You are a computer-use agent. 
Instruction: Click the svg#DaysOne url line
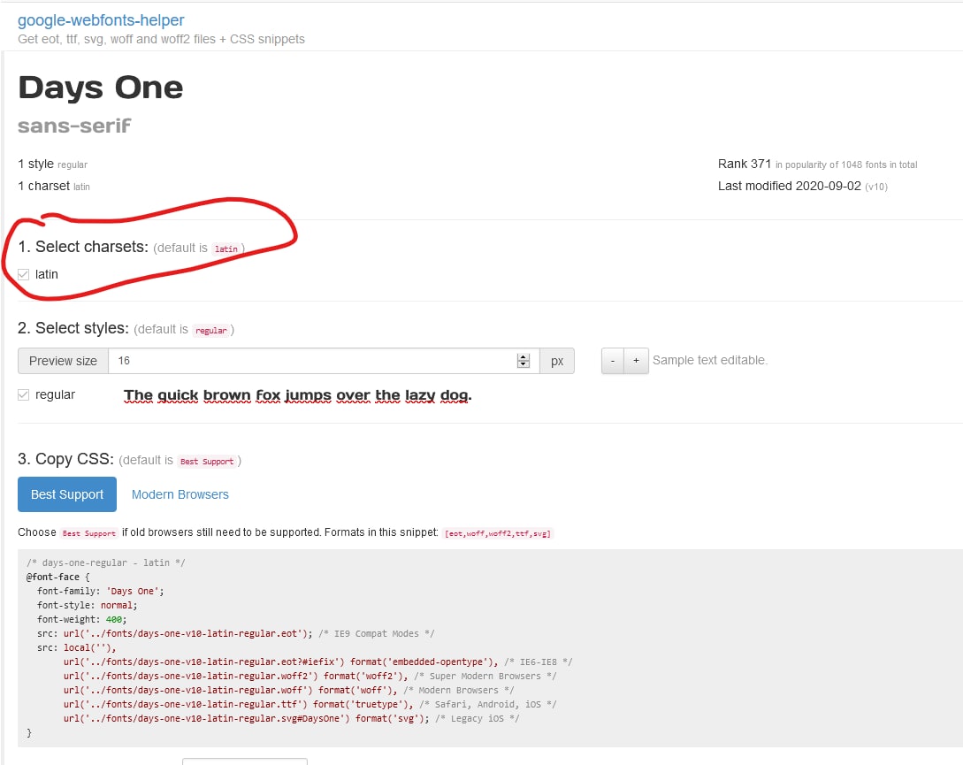click(x=291, y=718)
